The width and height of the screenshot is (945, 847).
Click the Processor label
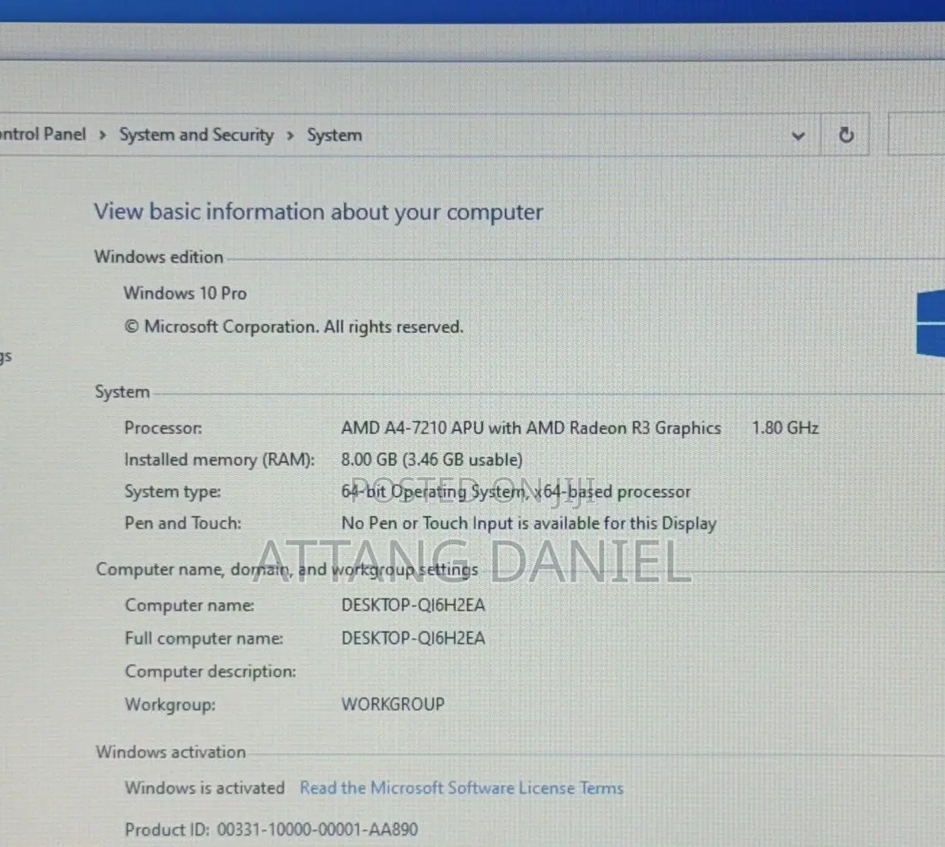tap(163, 428)
